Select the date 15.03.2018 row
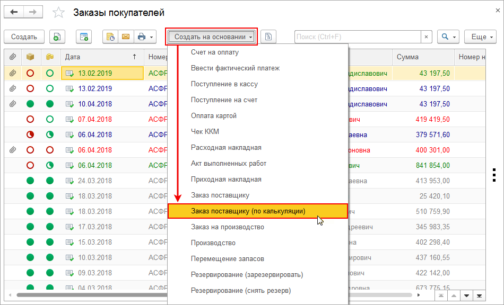 (x=95, y=242)
